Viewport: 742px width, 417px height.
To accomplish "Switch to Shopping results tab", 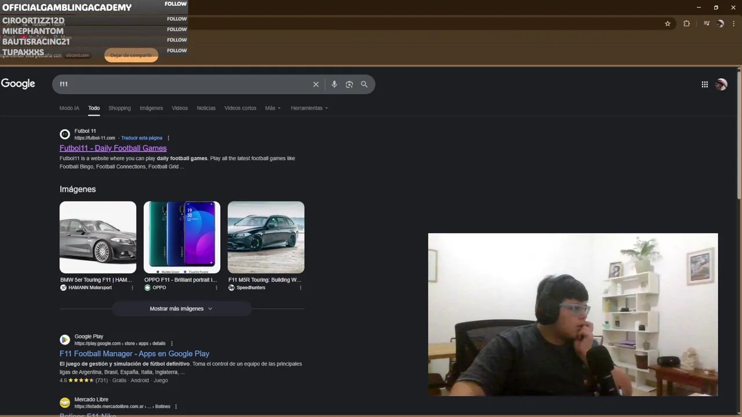I will coord(119,108).
